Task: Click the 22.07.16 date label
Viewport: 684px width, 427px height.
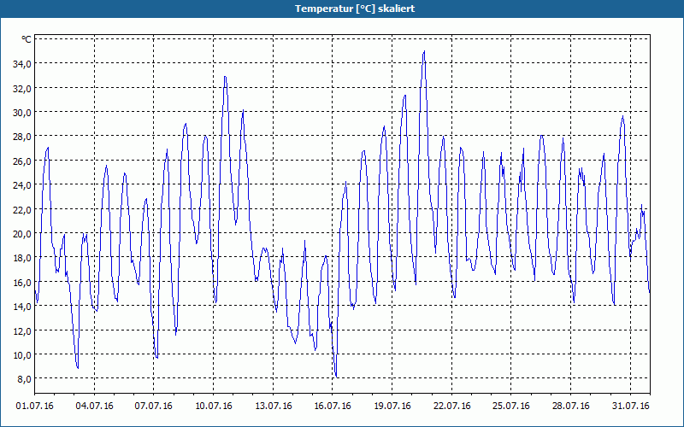Action: click(x=452, y=407)
